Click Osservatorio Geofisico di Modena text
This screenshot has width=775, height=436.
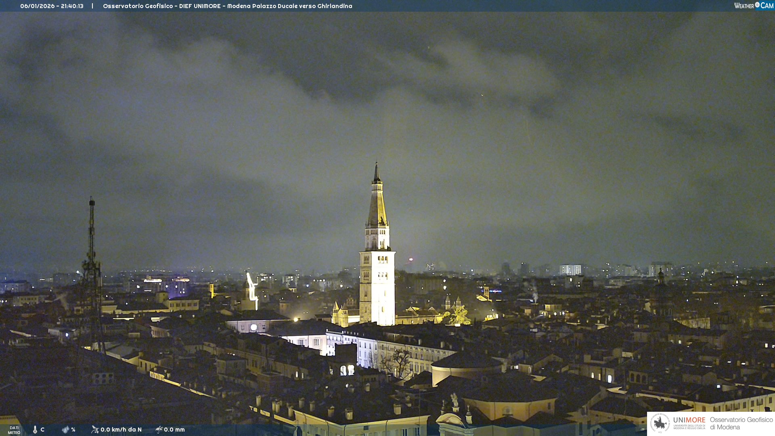pyautogui.click(x=741, y=423)
